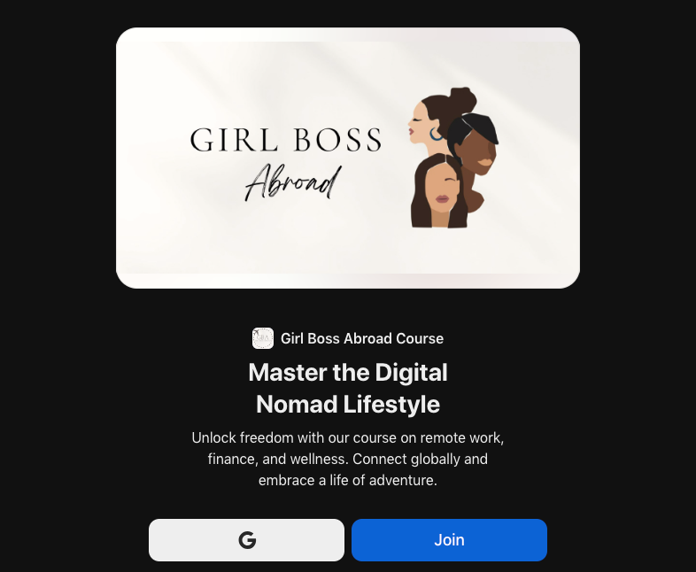Click the "embrace a life of adventure" line
Viewport: 696px width, 572px height.
pos(348,482)
